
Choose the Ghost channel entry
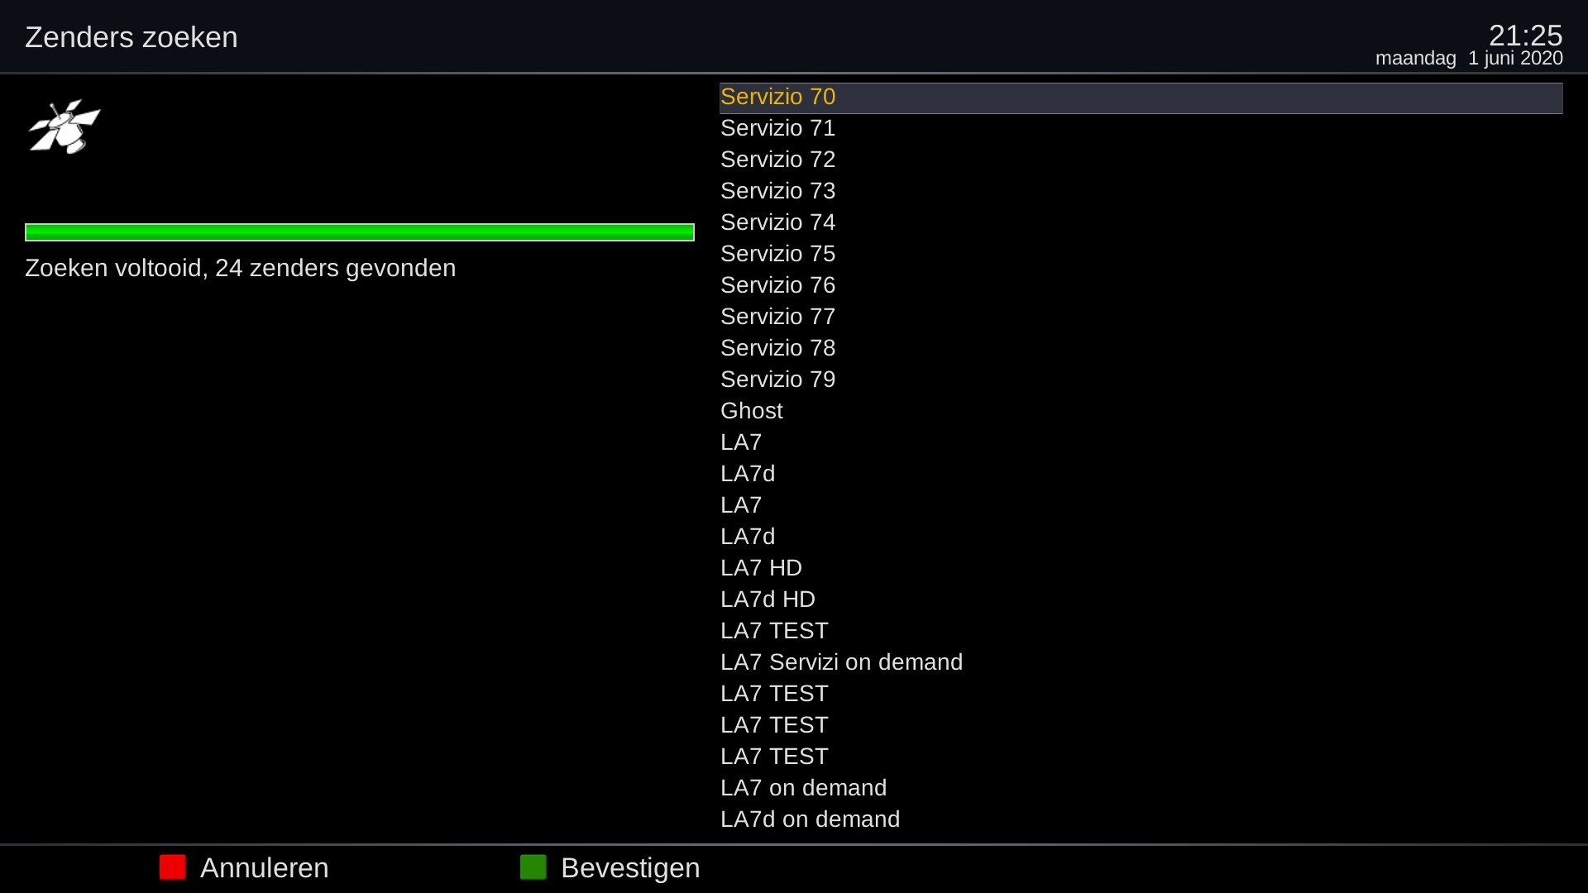(751, 411)
